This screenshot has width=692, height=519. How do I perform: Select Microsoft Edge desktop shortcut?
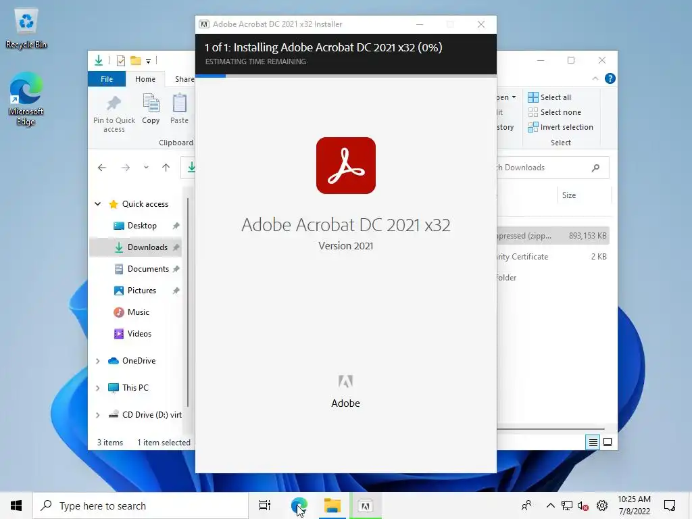[x=26, y=99]
